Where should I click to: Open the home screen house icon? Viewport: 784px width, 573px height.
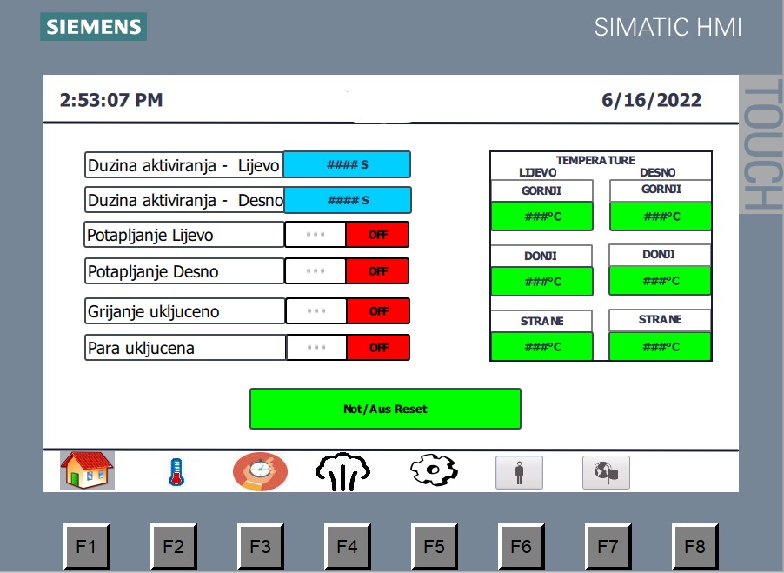(87, 470)
